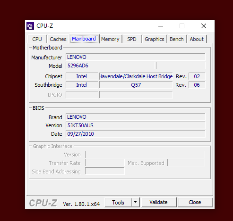Go to the Memory tab
233x221 pixels.
(x=110, y=39)
